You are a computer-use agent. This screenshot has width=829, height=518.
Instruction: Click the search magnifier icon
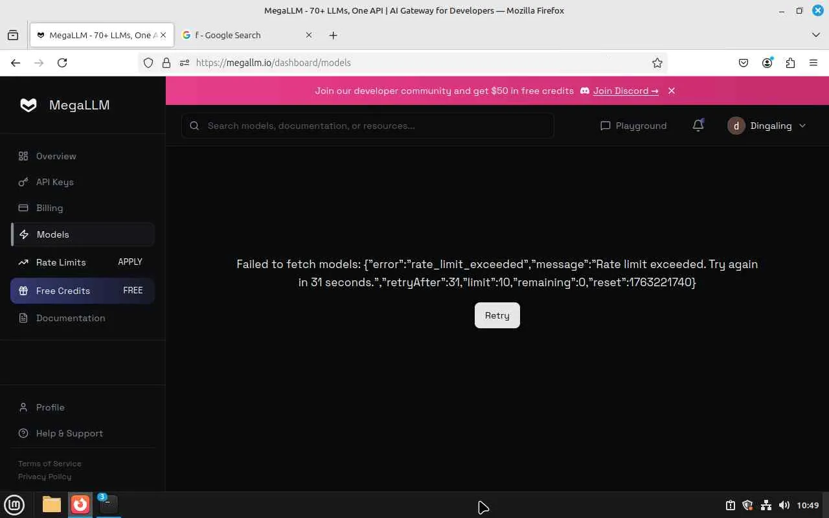pos(194,126)
